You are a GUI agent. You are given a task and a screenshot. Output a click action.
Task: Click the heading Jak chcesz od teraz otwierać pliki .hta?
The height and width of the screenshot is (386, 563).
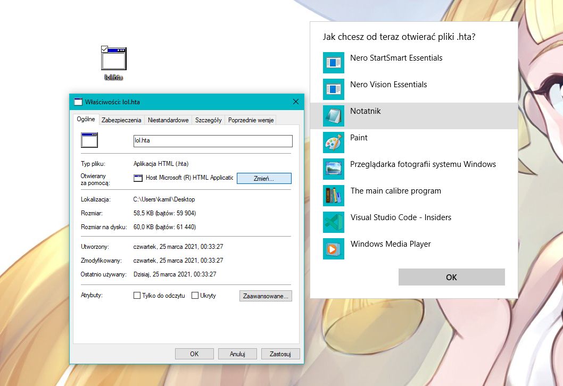[399, 37]
